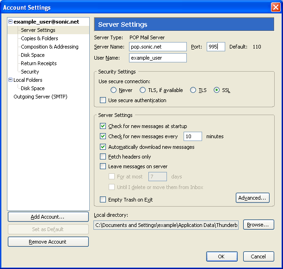Close the Account Settings window
283x269 pixels.
[x=276, y=7]
